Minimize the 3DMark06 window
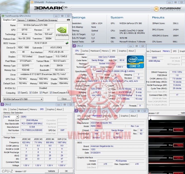185x174 pixels. coord(169,2)
